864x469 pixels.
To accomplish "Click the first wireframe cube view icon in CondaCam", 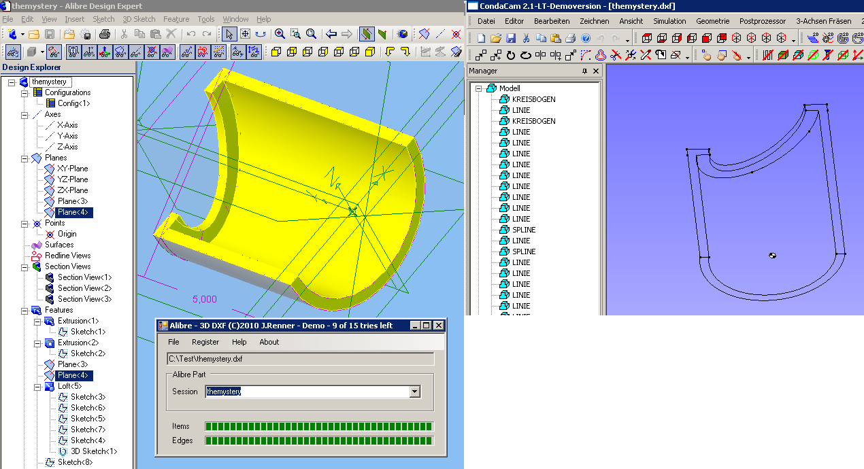I will point(646,38).
